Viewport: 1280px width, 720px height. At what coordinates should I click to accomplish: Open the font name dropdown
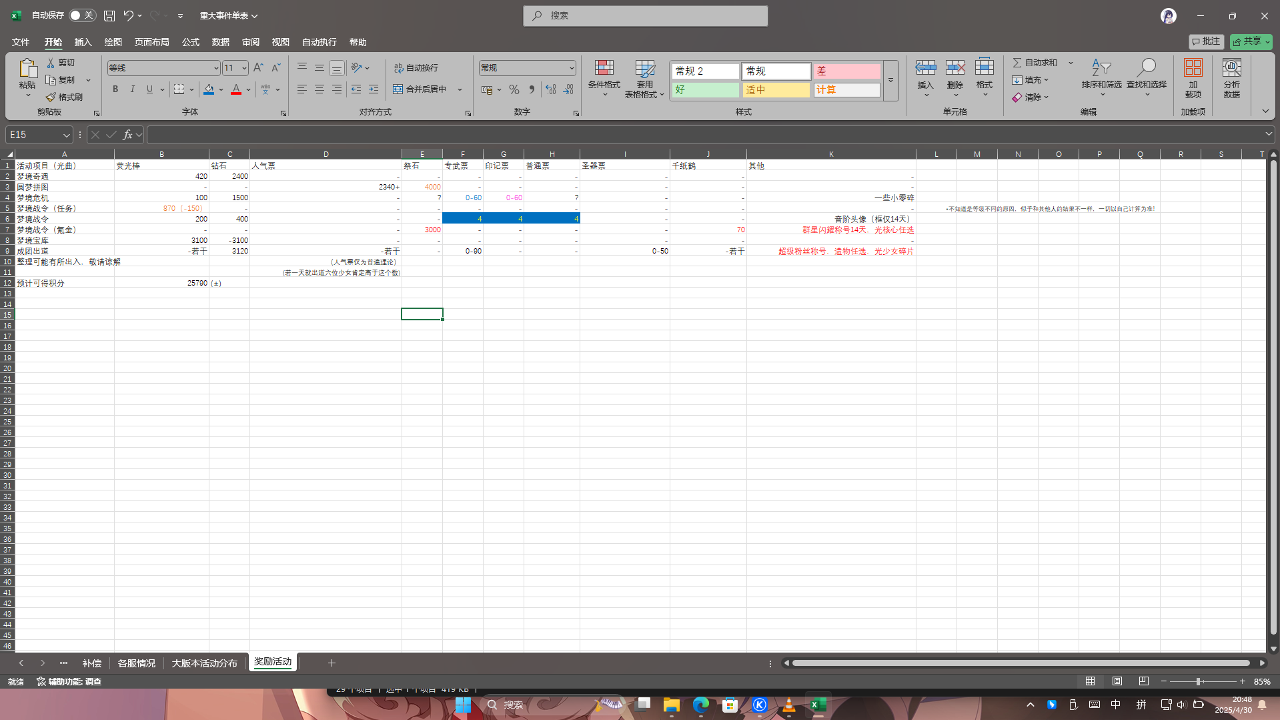click(216, 68)
